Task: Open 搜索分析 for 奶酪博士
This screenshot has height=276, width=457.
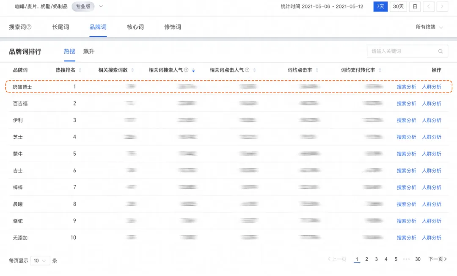Action: (406, 87)
